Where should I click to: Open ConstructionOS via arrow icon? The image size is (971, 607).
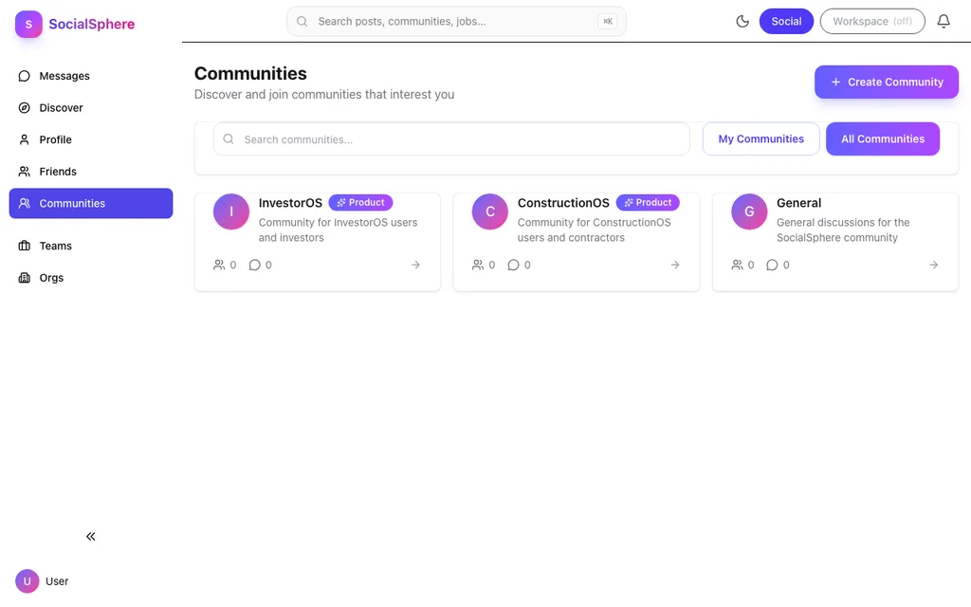click(x=675, y=266)
